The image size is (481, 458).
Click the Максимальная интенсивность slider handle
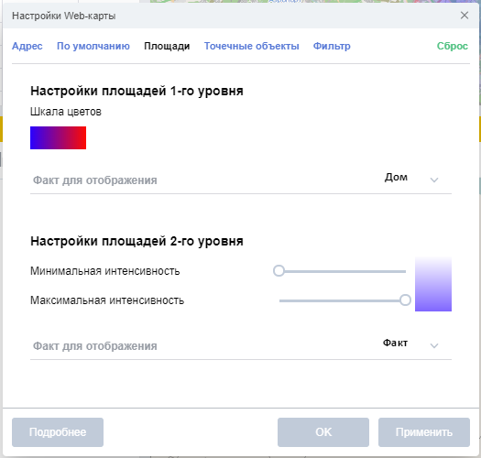click(405, 300)
